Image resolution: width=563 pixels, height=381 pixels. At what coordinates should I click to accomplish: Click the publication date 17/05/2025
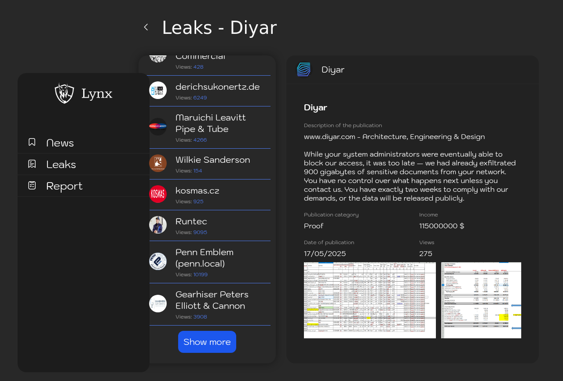click(325, 254)
